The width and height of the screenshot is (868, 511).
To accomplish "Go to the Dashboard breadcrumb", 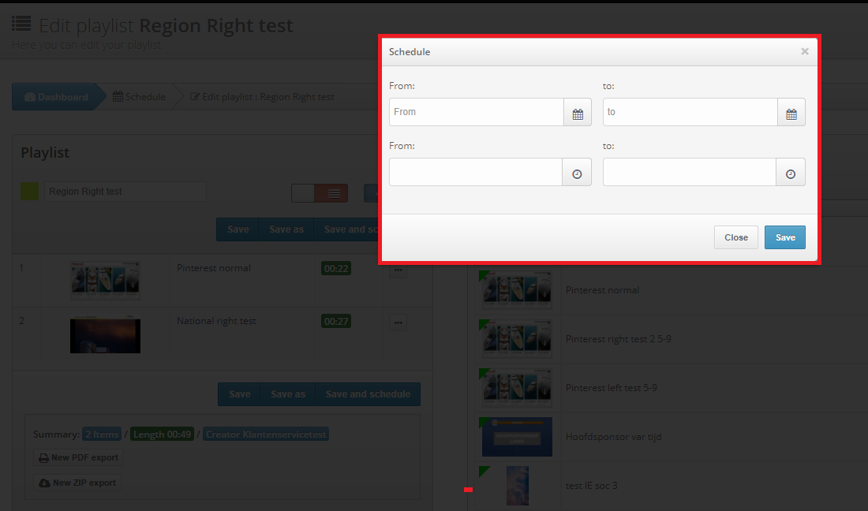I will tap(56, 97).
